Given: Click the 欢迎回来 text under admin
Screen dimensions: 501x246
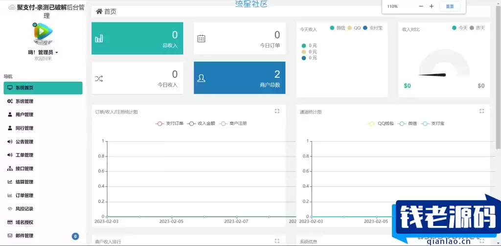Looking at the screenshot, I should (x=43, y=59).
